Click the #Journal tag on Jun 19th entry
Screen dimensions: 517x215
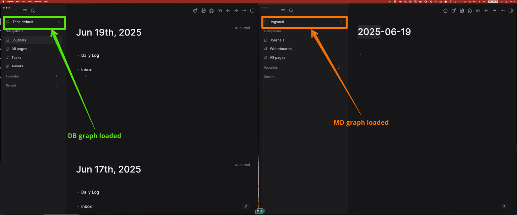point(243,28)
